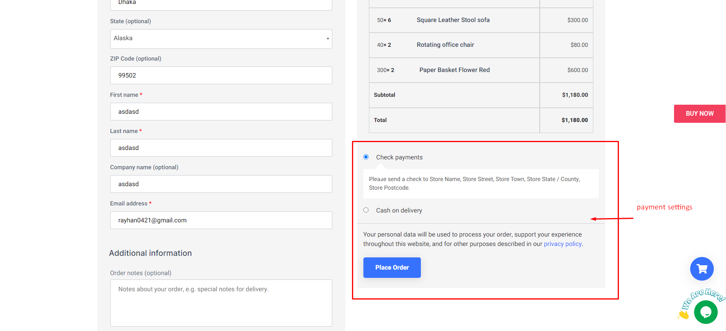
Task: Click the Cash on delivery label
Action: pos(399,211)
